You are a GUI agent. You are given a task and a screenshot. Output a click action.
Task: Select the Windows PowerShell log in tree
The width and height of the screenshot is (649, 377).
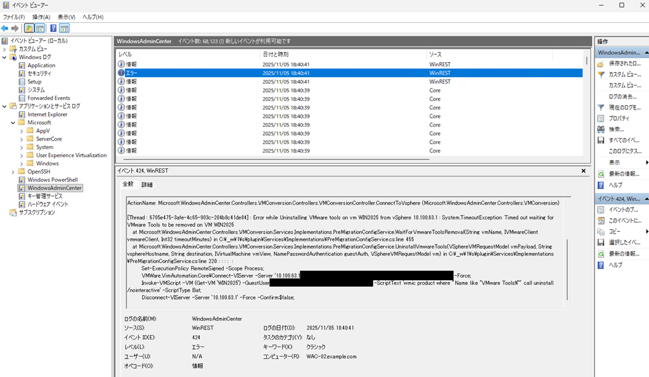click(x=52, y=180)
